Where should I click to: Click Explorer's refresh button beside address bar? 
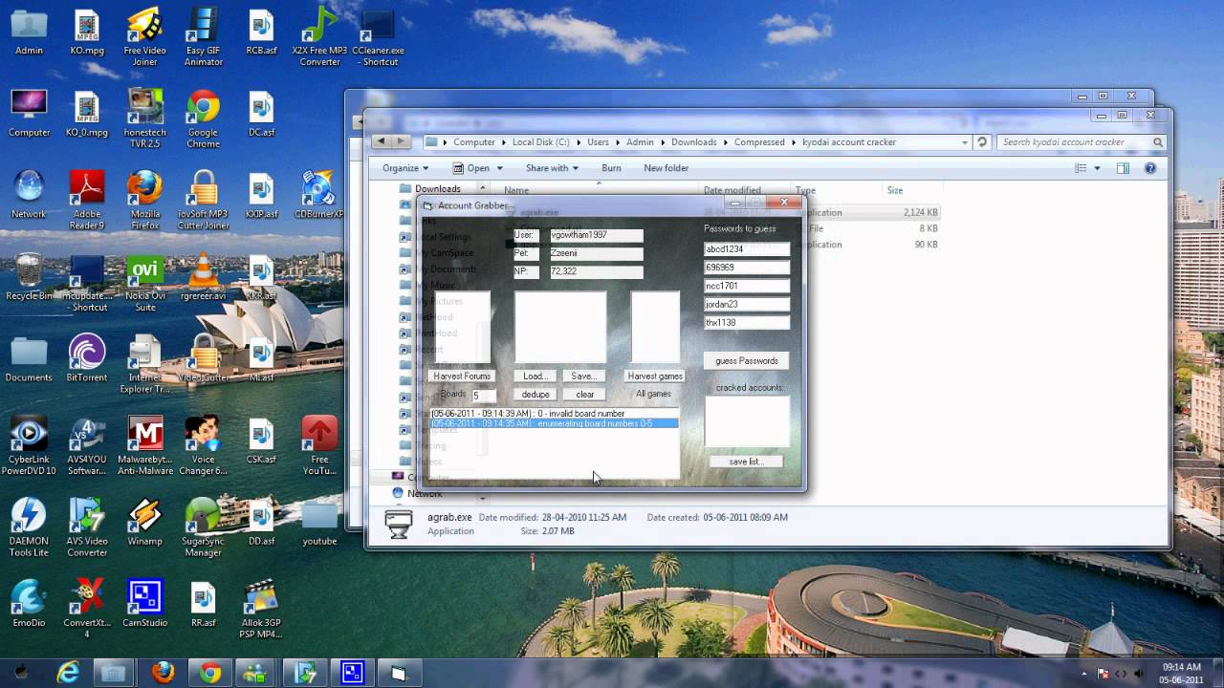point(982,142)
